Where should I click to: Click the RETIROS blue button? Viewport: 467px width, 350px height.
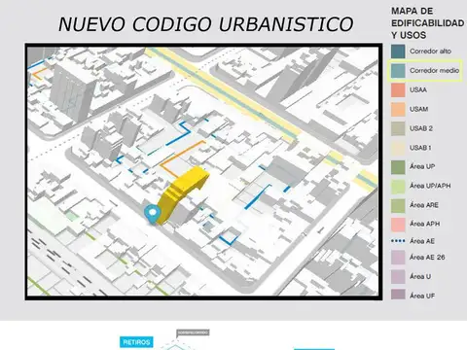[136, 342]
